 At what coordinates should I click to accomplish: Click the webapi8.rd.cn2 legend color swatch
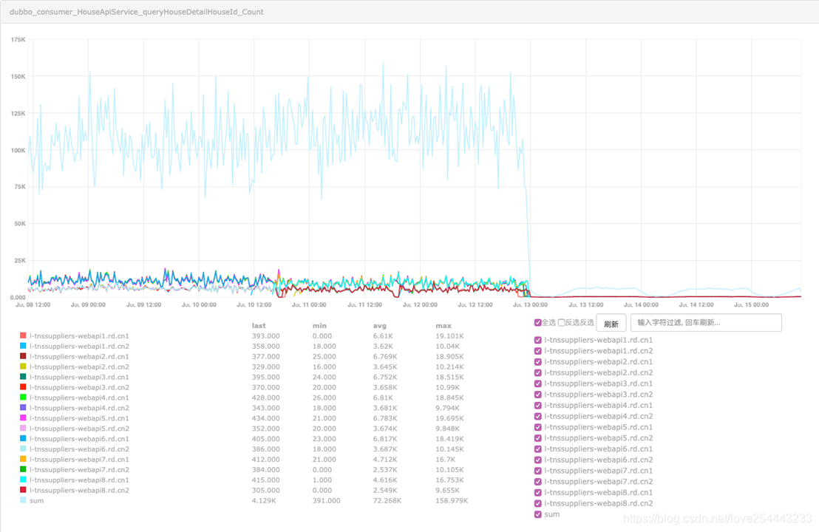click(23, 490)
